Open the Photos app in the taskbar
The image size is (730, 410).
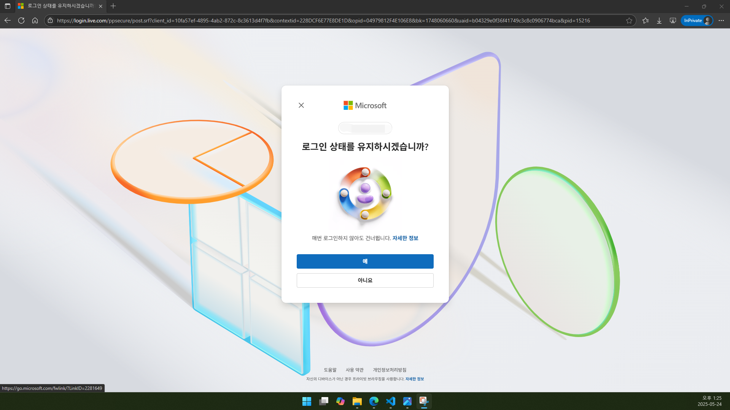click(407, 401)
